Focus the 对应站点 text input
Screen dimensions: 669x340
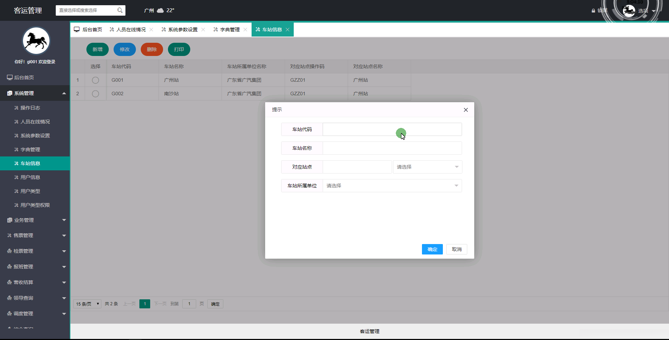coord(357,167)
